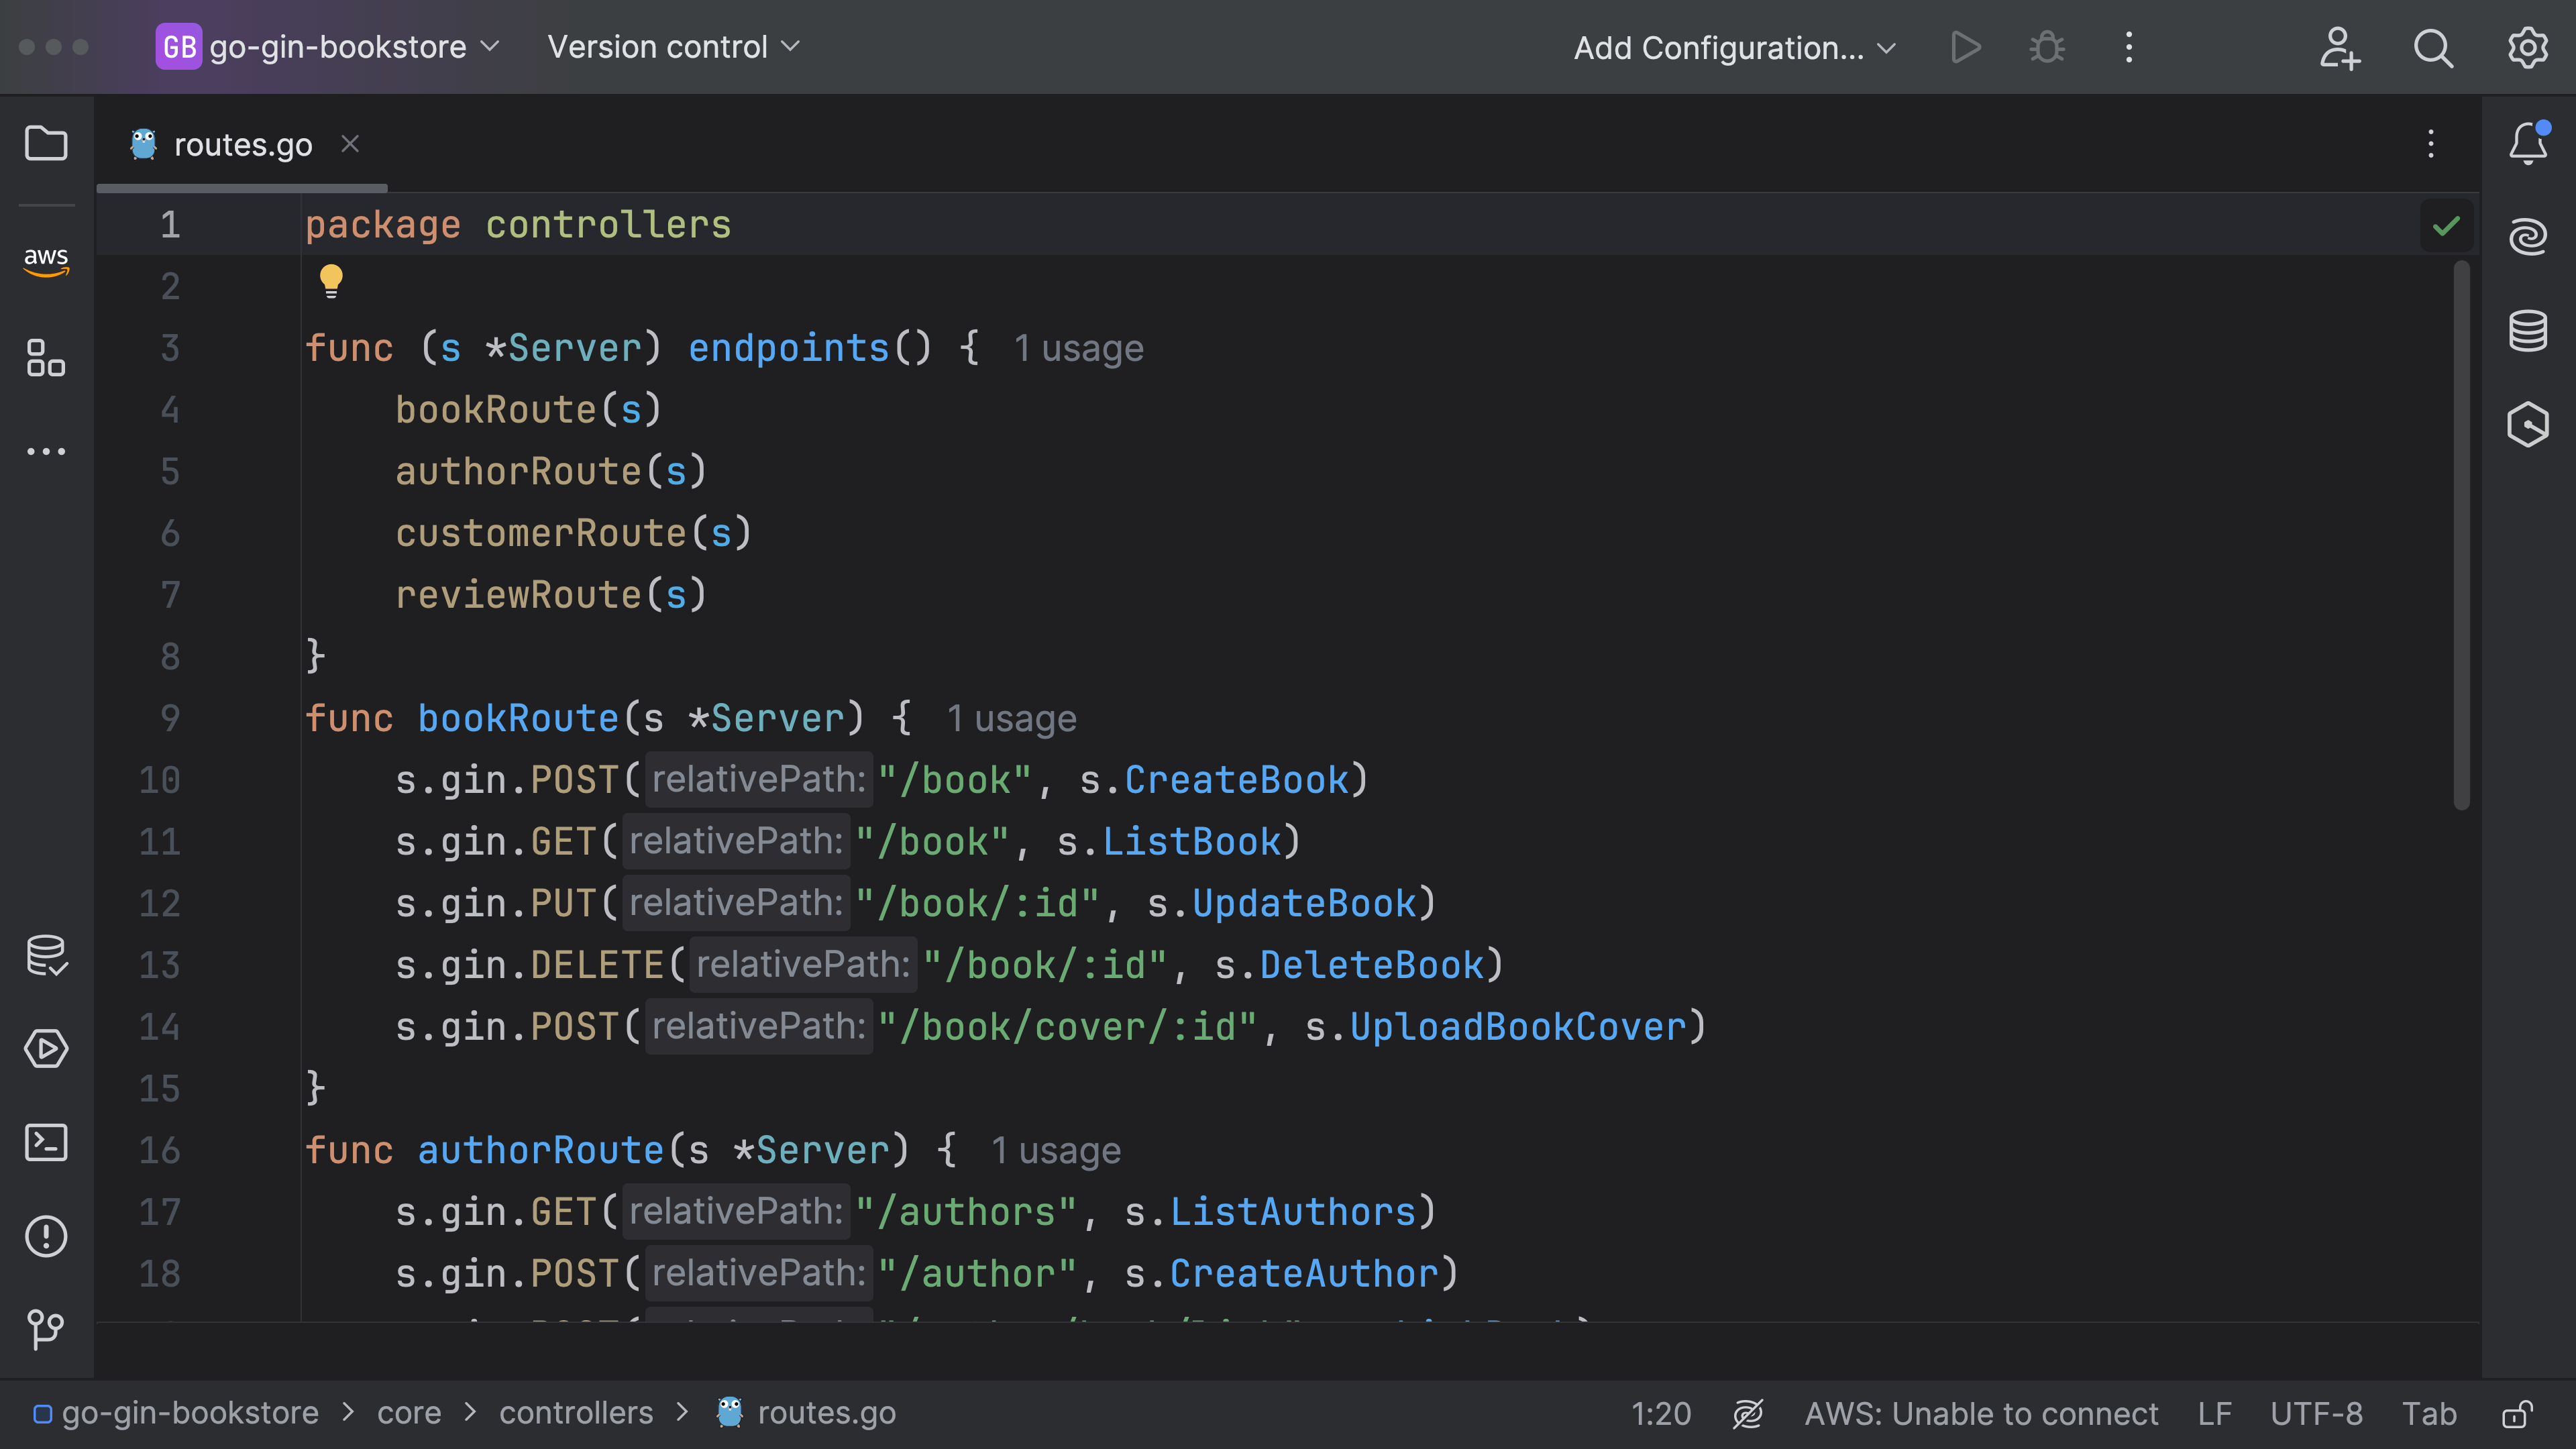Click the UTF-8 encoding in status bar
Screen dimensions: 2576x1449
click(x=2316, y=1414)
